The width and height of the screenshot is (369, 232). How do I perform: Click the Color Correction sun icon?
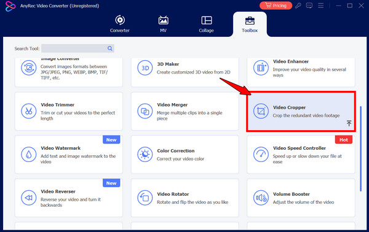(x=145, y=154)
